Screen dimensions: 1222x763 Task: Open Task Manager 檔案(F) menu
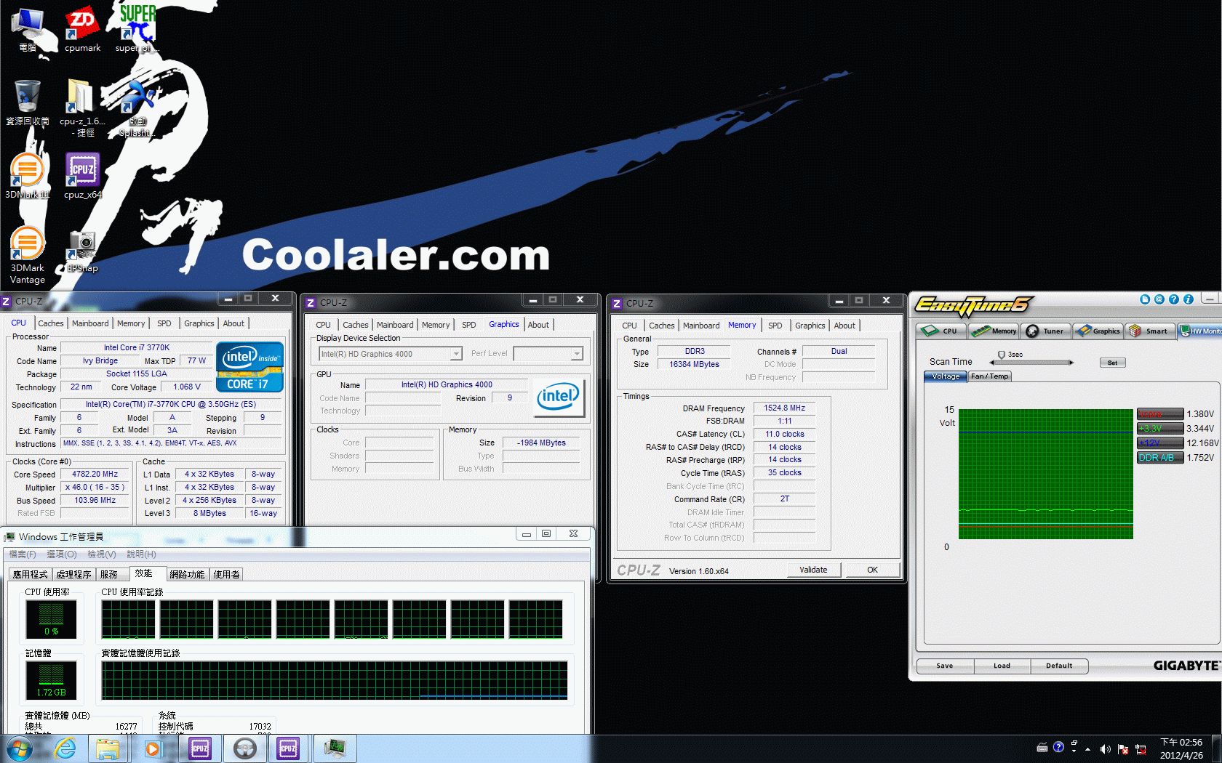23,554
